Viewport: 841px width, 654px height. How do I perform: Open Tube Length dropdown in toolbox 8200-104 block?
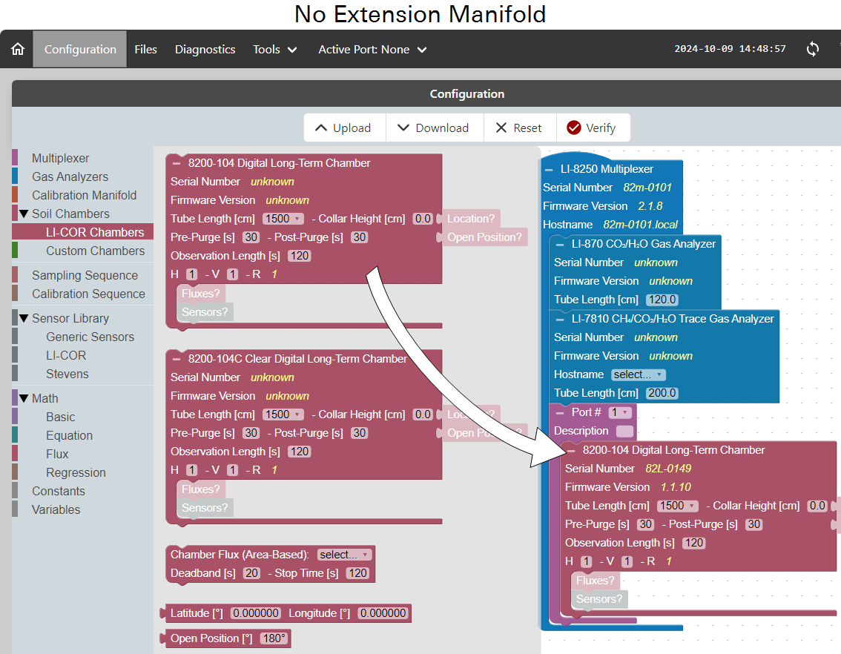(x=283, y=219)
